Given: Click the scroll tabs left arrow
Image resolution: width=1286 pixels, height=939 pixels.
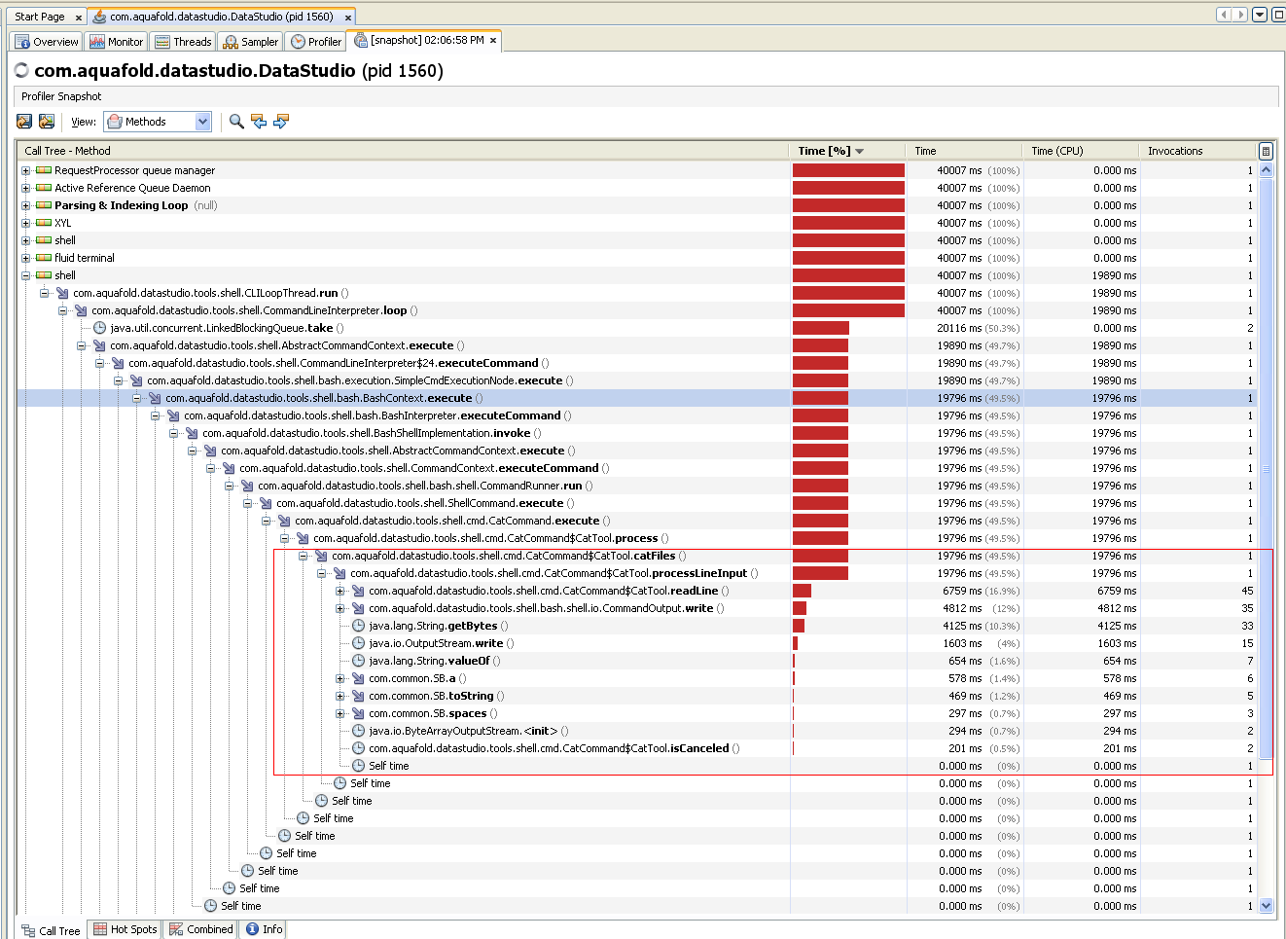Looking at the screenshot, I should [x=1225, y=15].
